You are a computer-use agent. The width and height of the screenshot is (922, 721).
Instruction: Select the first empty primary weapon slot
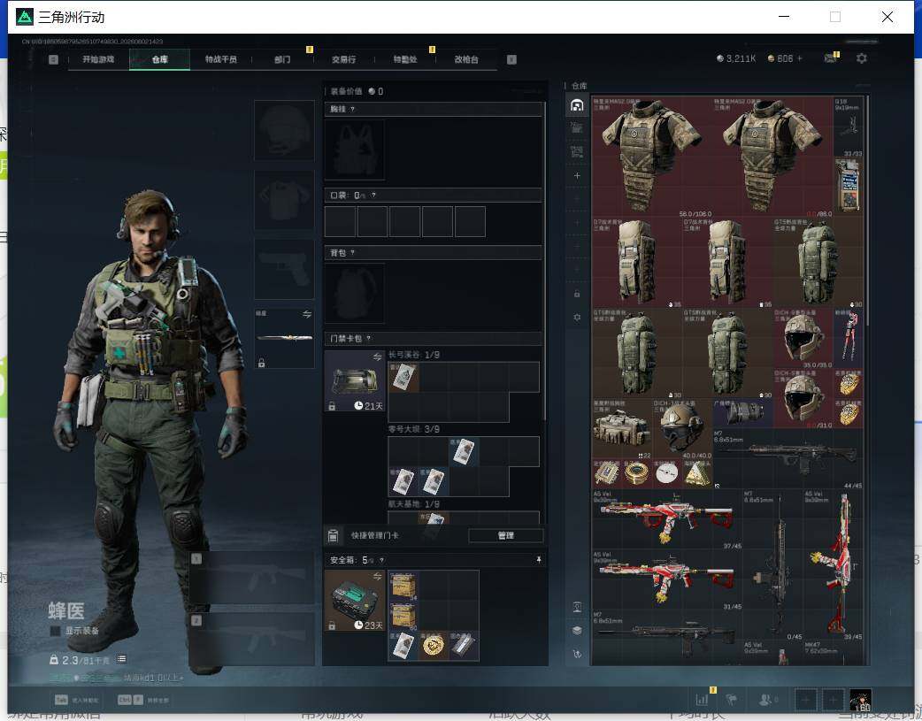253,578
